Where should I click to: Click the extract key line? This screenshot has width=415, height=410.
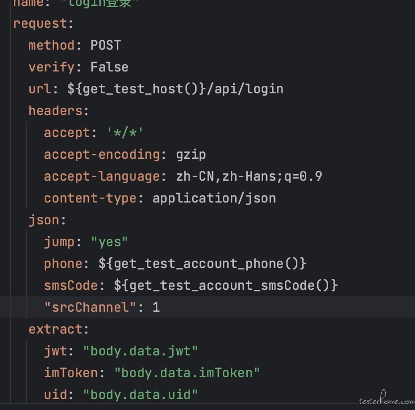(x=59, y=329)
